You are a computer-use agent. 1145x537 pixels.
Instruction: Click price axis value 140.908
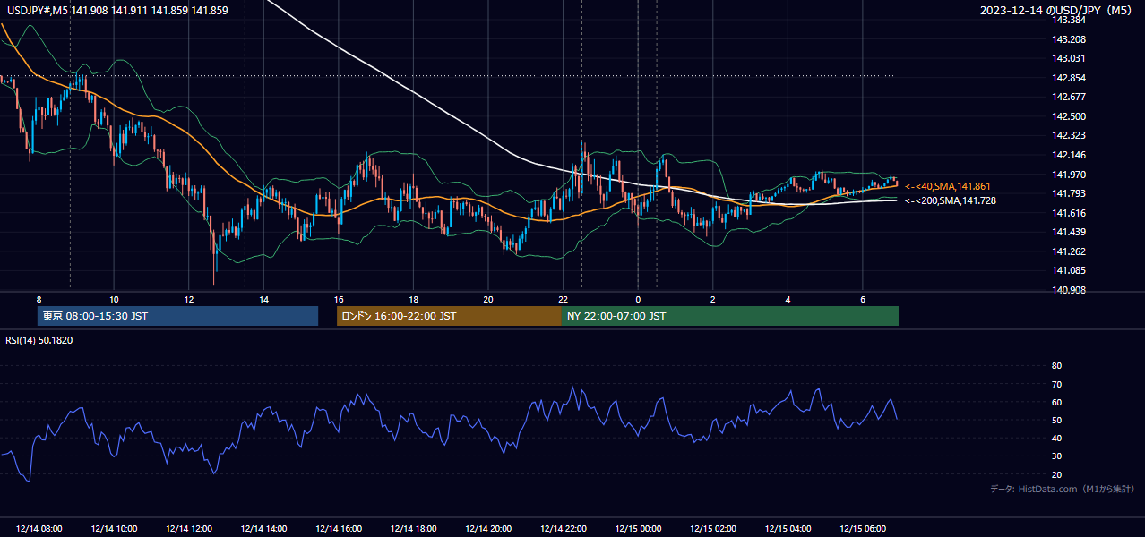(1068, 290)
